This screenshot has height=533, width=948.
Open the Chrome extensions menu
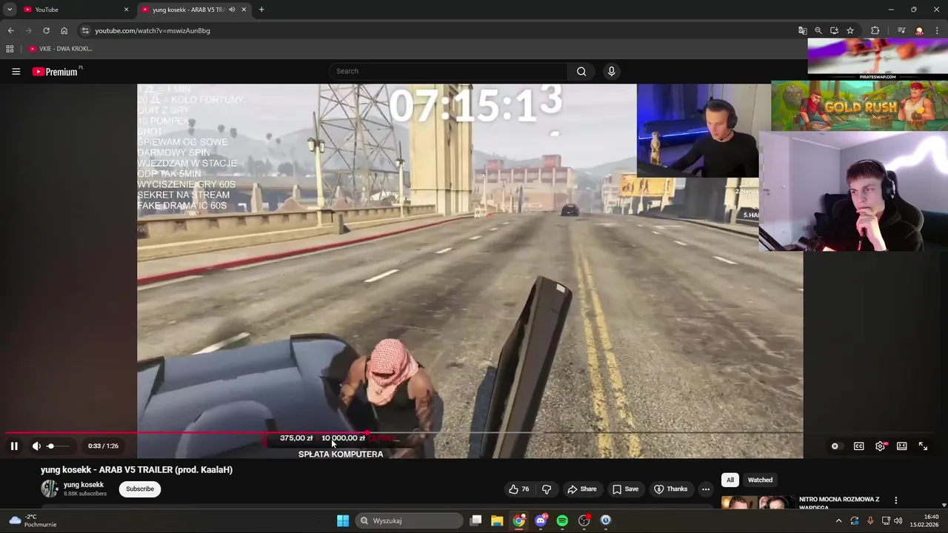(875, 30)
